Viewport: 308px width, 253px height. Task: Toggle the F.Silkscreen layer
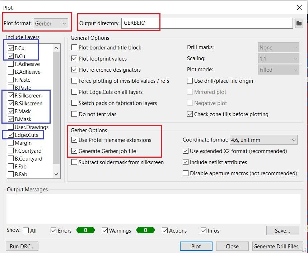pos(11,96)
